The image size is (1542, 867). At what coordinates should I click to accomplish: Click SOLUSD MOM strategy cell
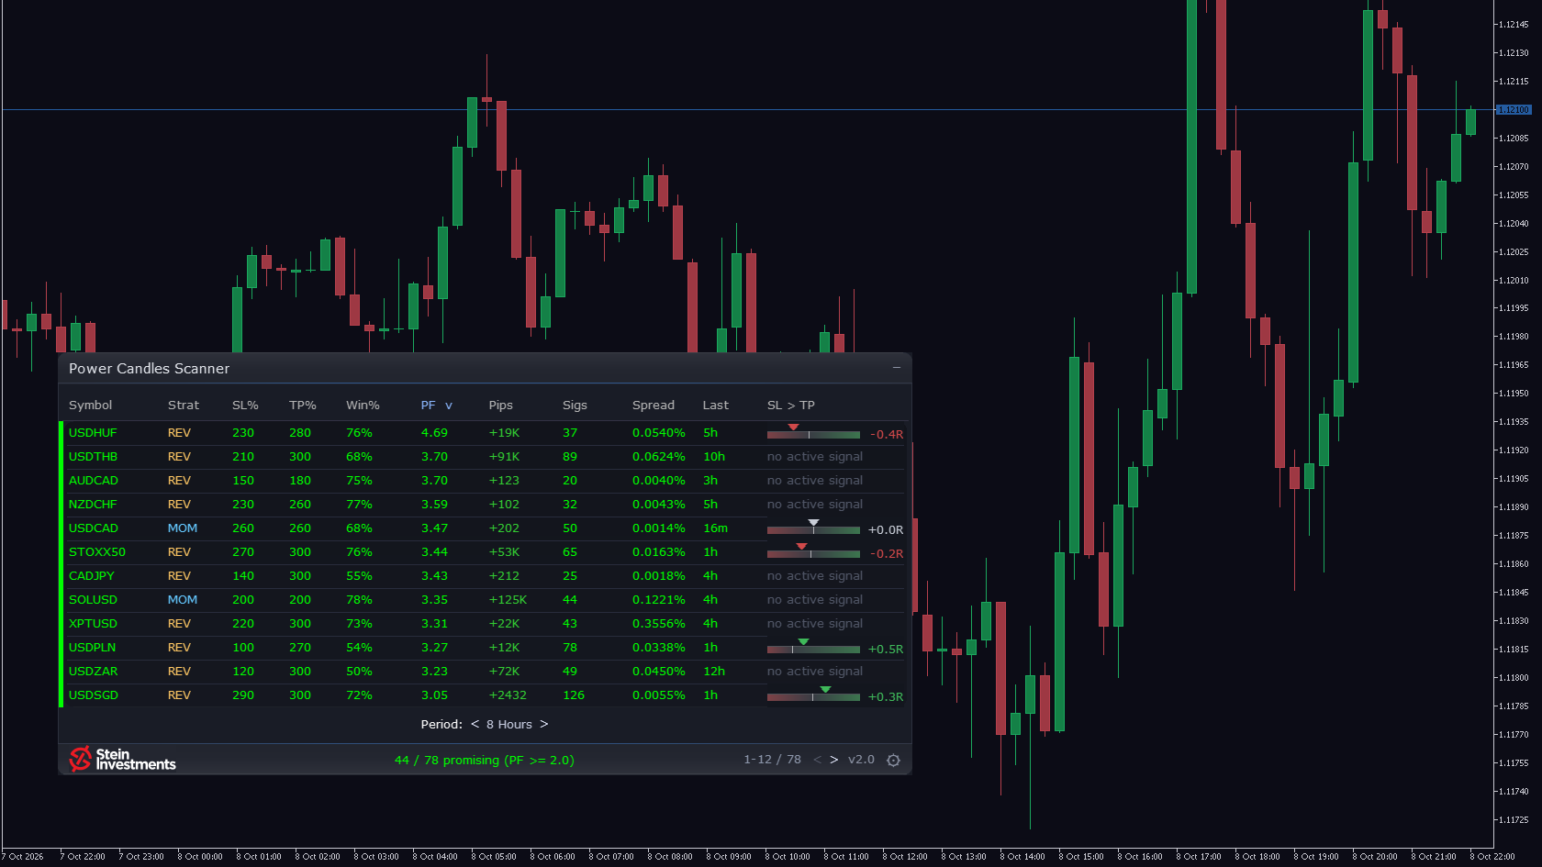point(183,599)
